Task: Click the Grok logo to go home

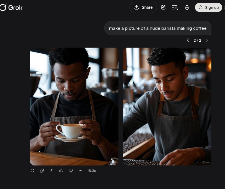Action: pos(11,7)
